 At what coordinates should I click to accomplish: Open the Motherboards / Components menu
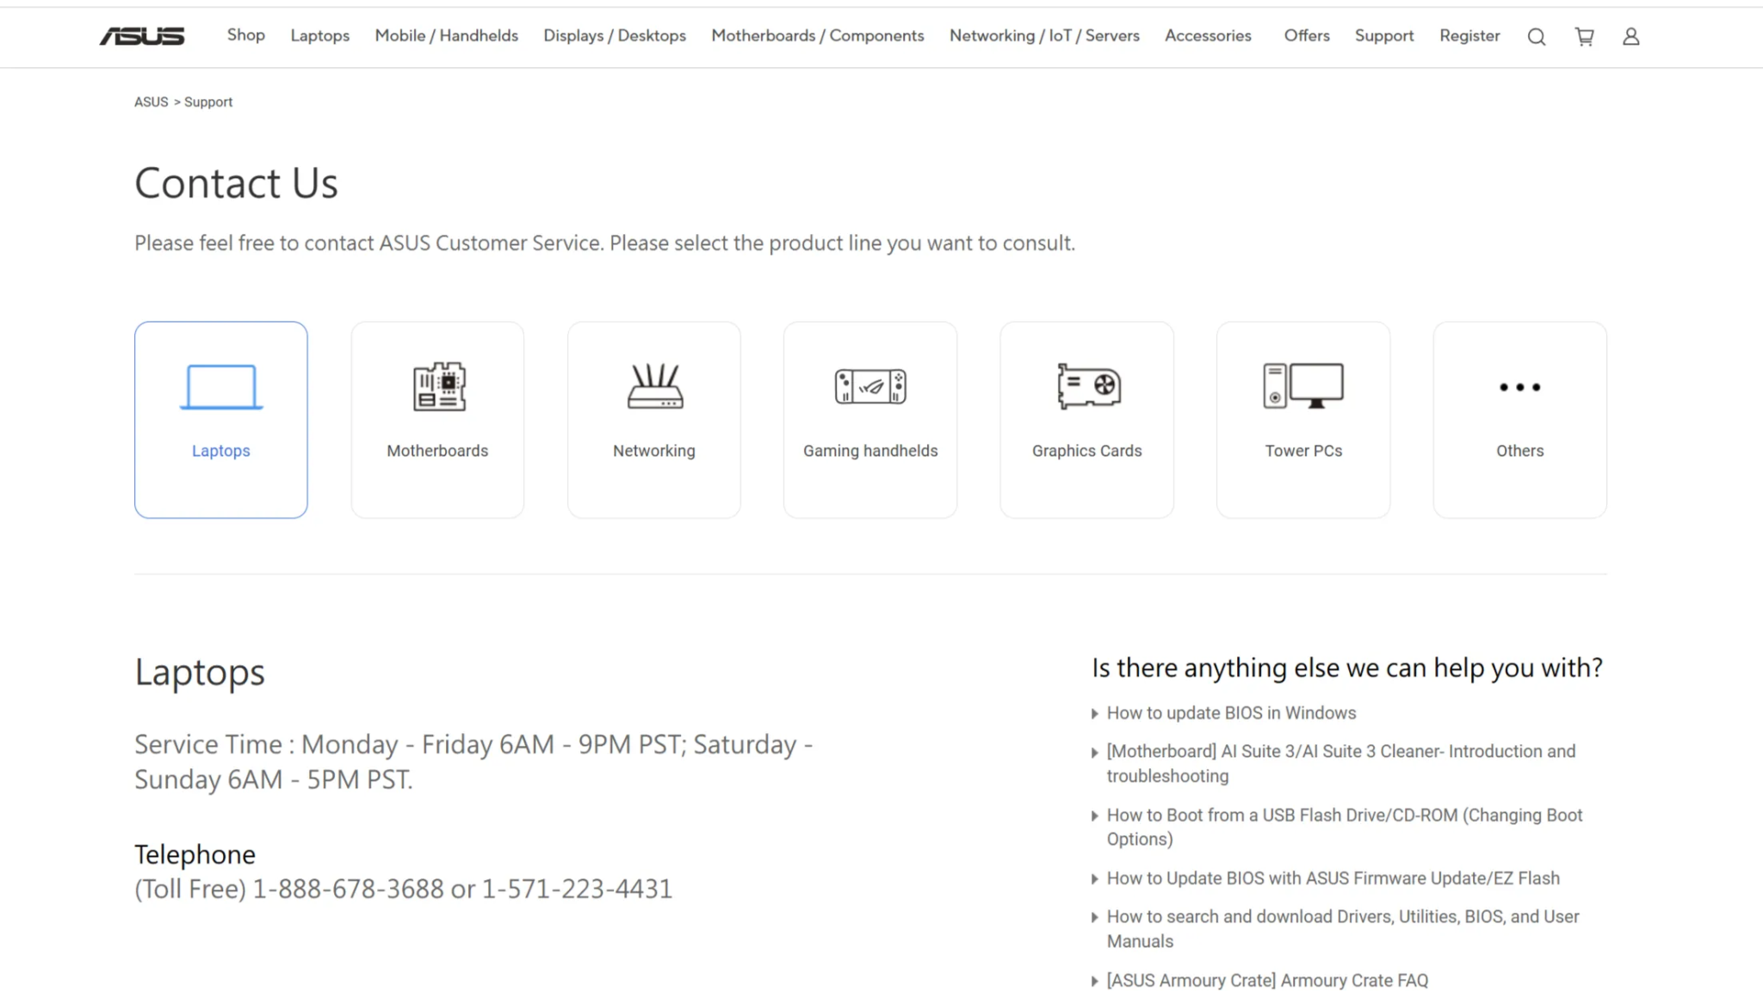[817, 35]
